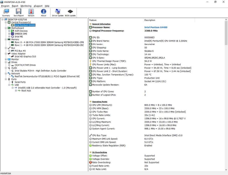Select Row: 0 Samsung M378A5143EB1-CPB memory
Viewport: 228px width, 175px height.
click(49, 42)
